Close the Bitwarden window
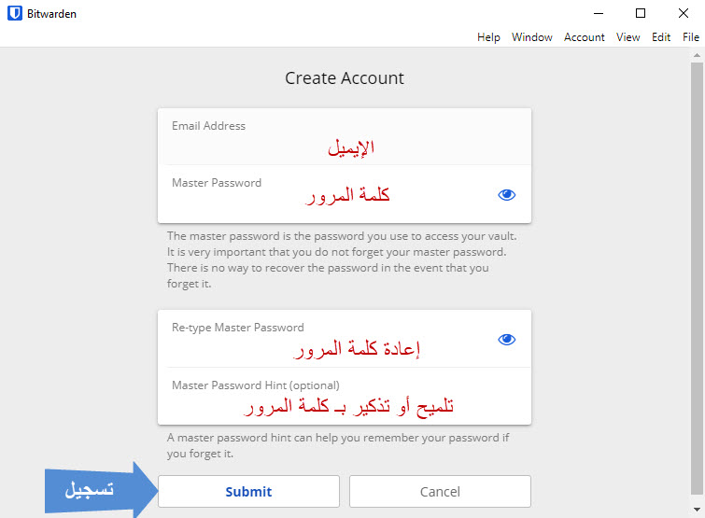The height and width of the screenshot is (518, 705). click(x=684, y=13)
